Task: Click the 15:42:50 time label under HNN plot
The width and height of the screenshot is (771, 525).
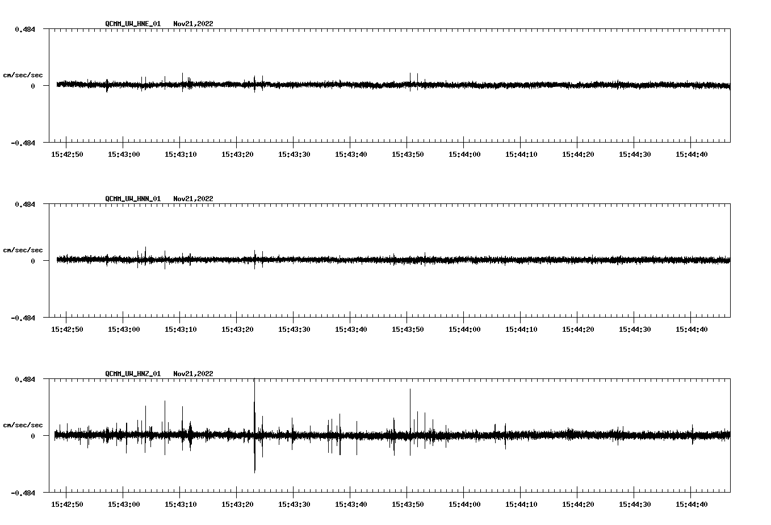Action: point(67,330)
